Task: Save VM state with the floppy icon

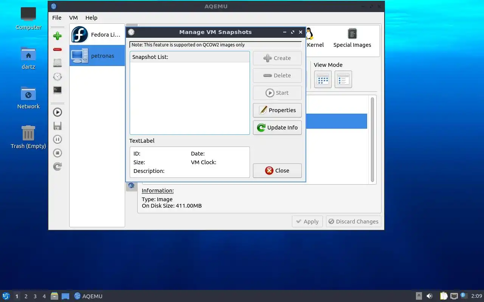Action: (x=57, y=126)
